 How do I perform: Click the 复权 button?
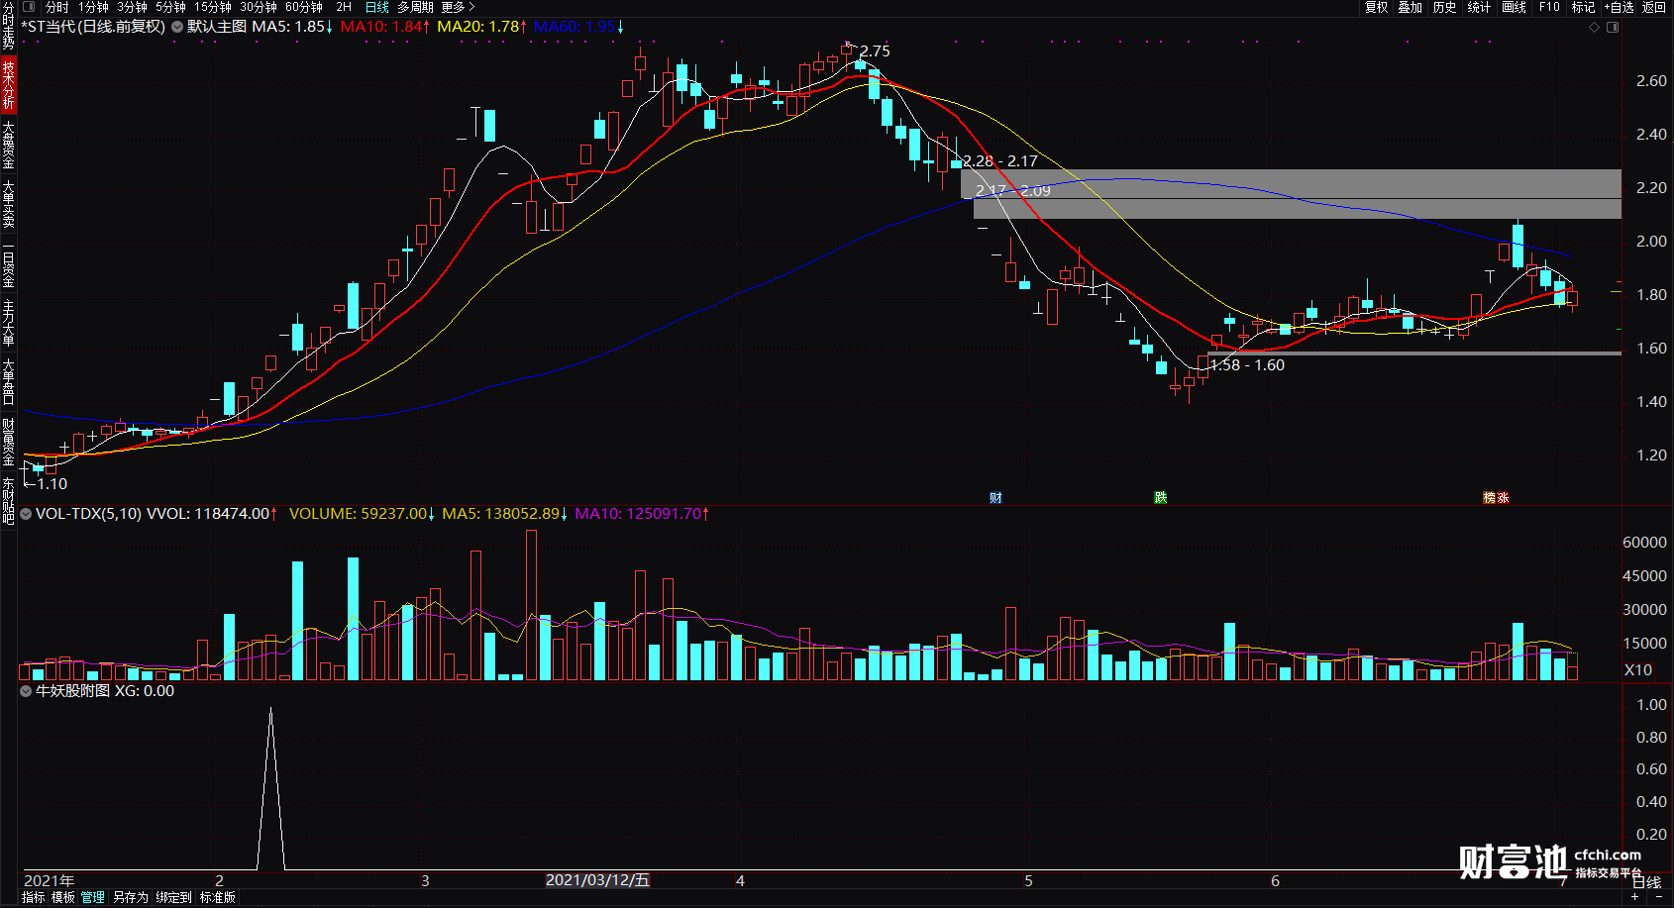click(1377, 7)
